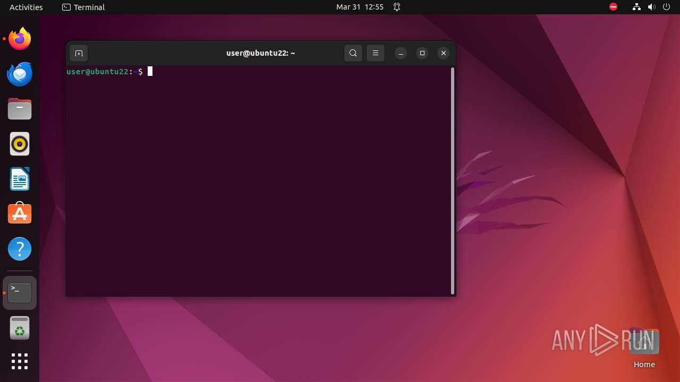Open a new terminal tab
The height and width of the screenshot is (382, 680).
[x=79, y=53]
